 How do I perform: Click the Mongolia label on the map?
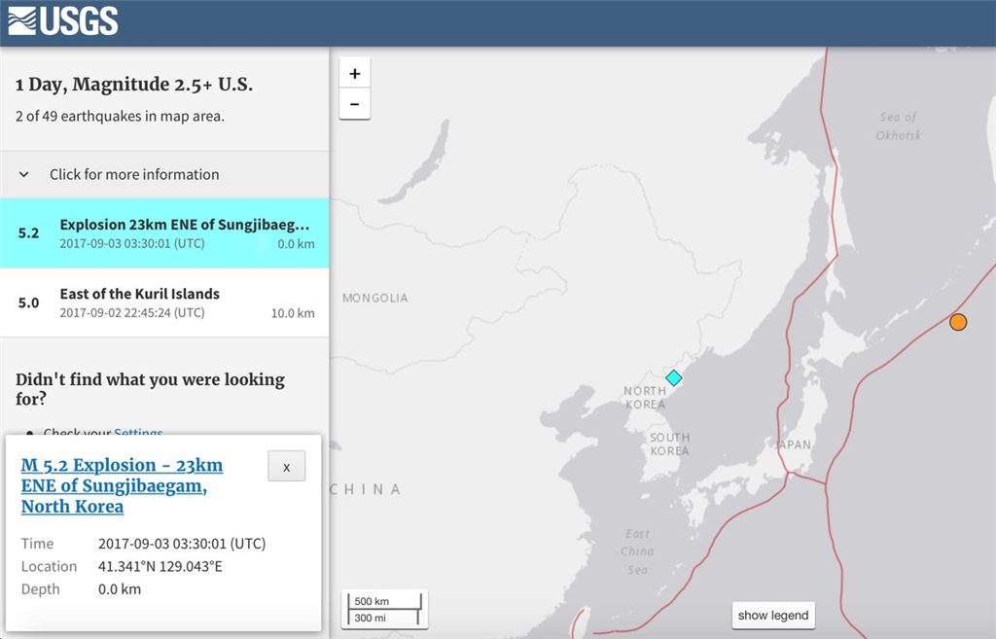coord(374,298)
